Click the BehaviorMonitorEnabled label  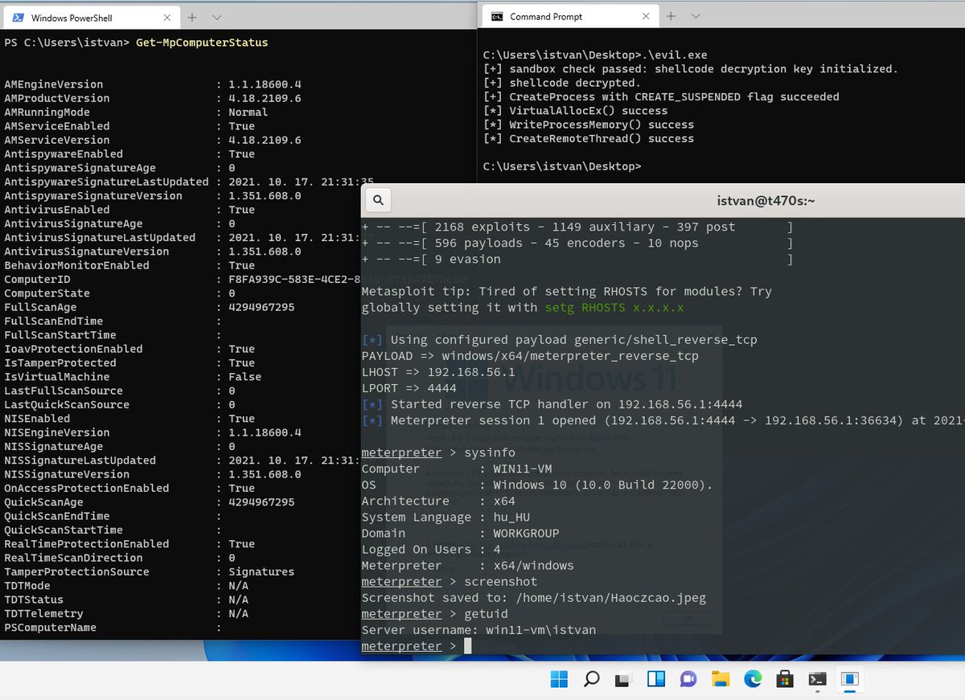pos(76,265)
